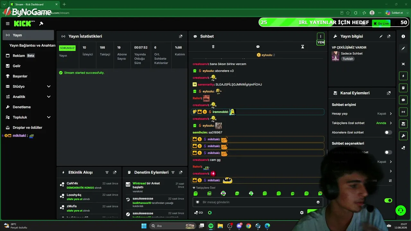The height and width of the screenshot is (231, 411).
Task: Pop out the Denetim Eylemleri panel
Action: 180,172
